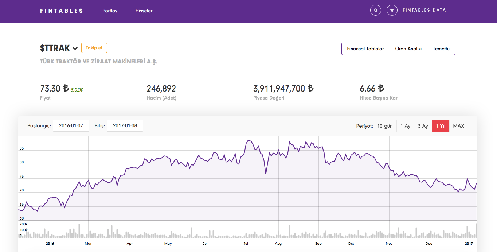Follow the stock with Takip et
Image resolution: width=497 pixels, height=252 pixels.
point(94,48)
